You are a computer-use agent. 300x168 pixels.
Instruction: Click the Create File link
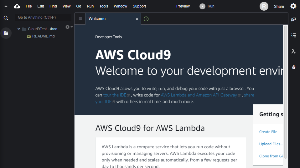268,132
